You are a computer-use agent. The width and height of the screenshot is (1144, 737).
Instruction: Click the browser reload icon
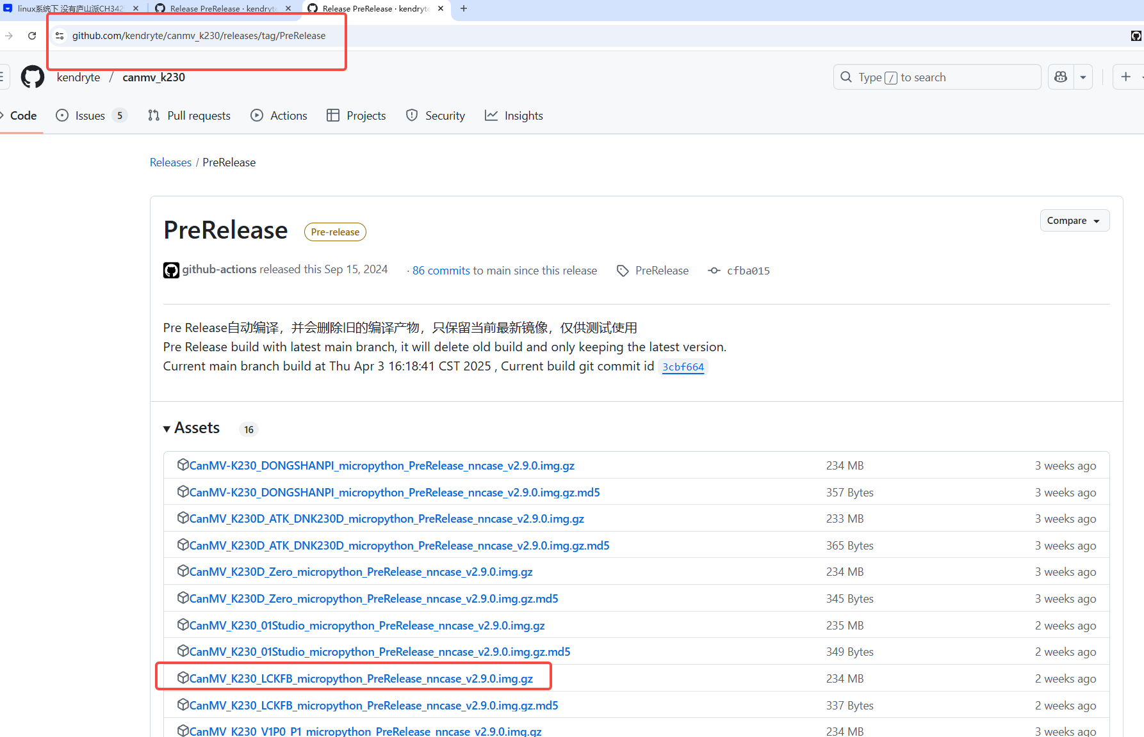tap(32, 36)
